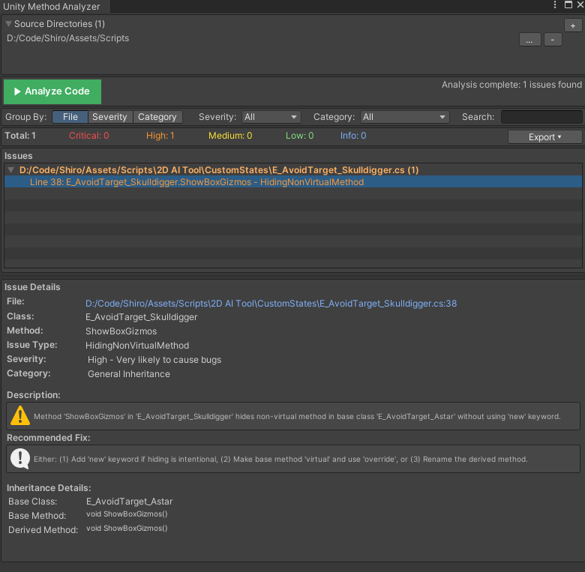
Task: Open the Category filter dropdown
Action: (404, 117)
